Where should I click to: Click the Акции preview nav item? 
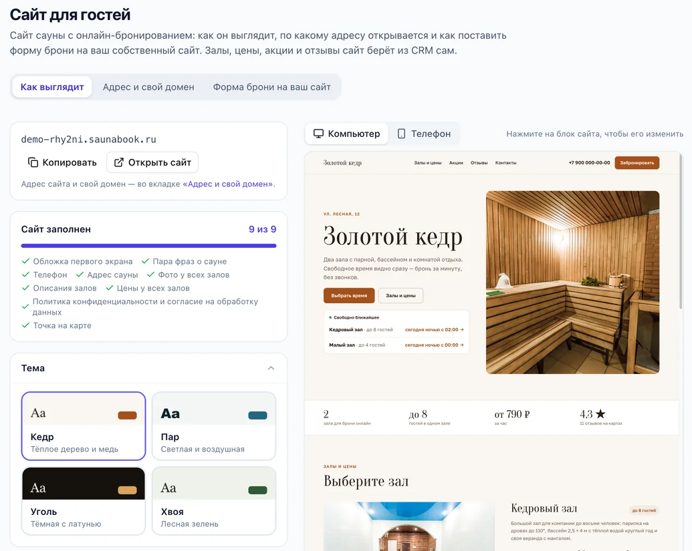(x=457, y=163)
